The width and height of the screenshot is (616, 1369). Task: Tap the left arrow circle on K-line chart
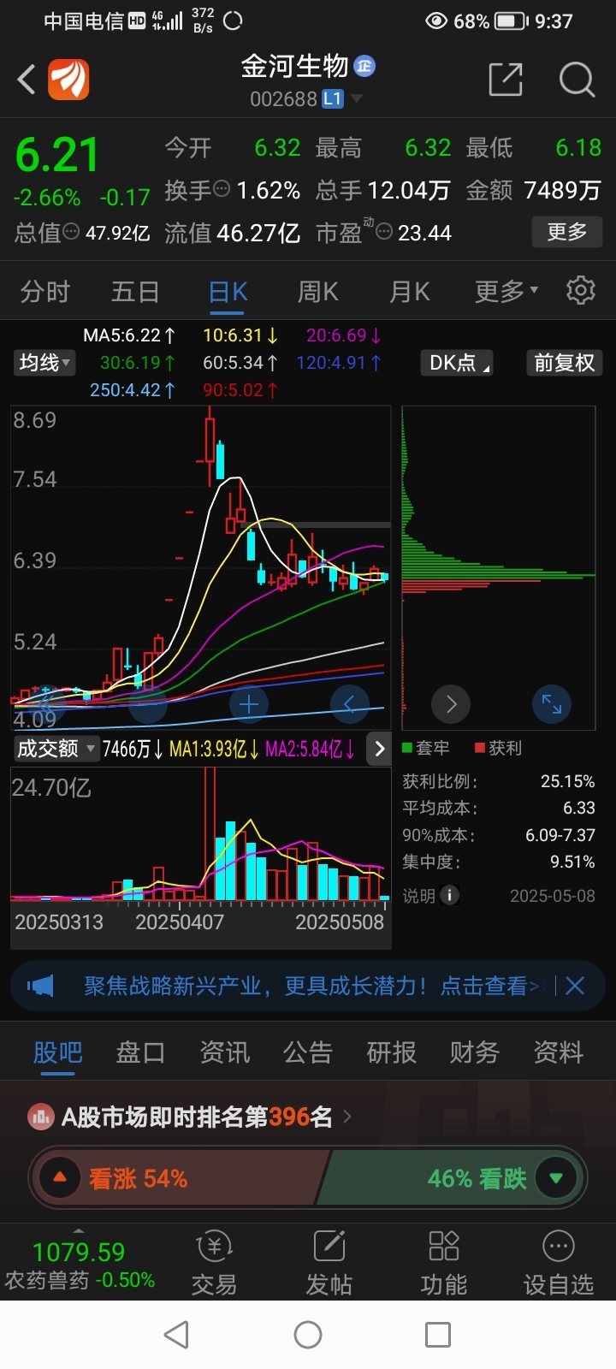point(349,704)
